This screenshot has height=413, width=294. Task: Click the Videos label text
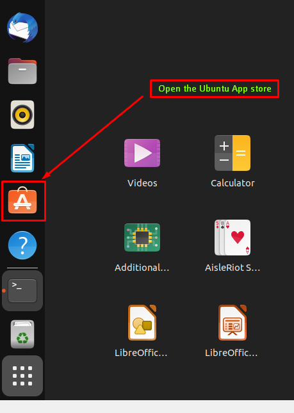(142, 183)
